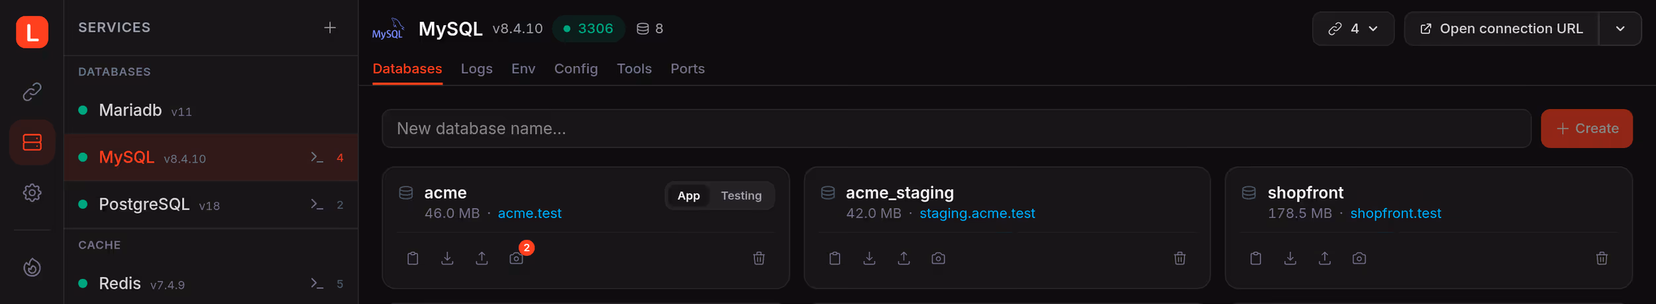Select App mode on acme card

688,196
